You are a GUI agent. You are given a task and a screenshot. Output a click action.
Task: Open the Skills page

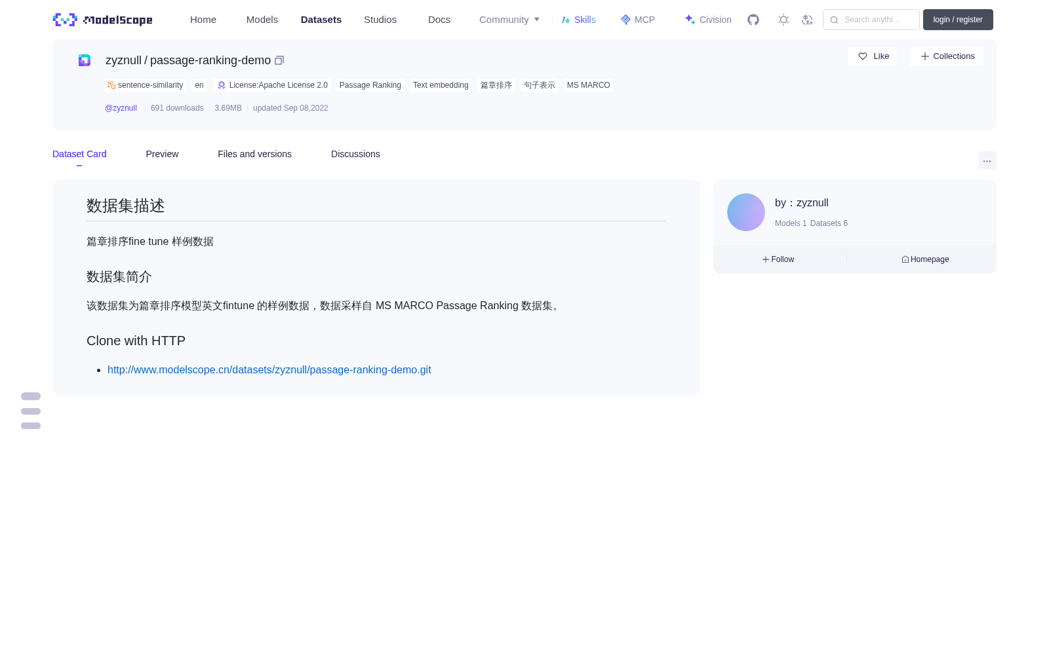point(578,20)
